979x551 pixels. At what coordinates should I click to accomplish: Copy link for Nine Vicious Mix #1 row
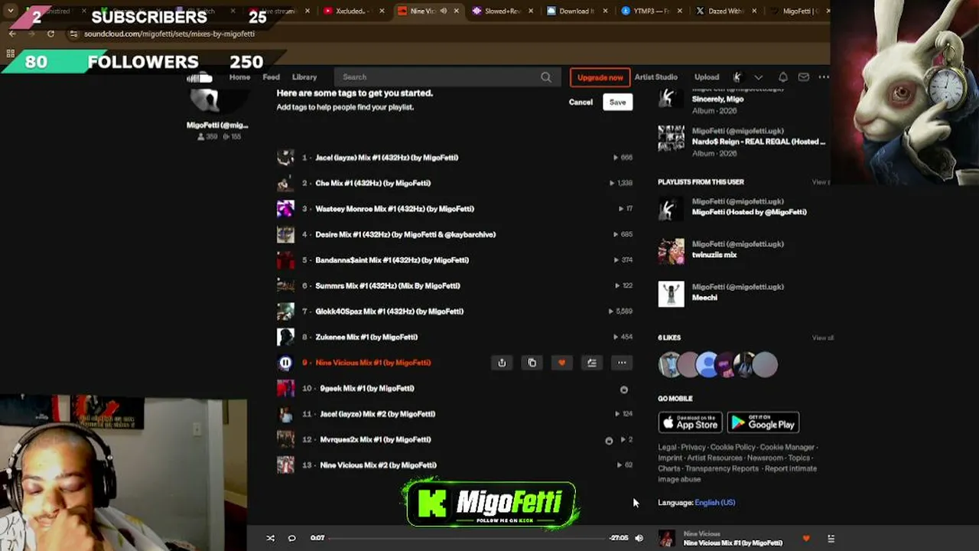(x=532, y=363)
